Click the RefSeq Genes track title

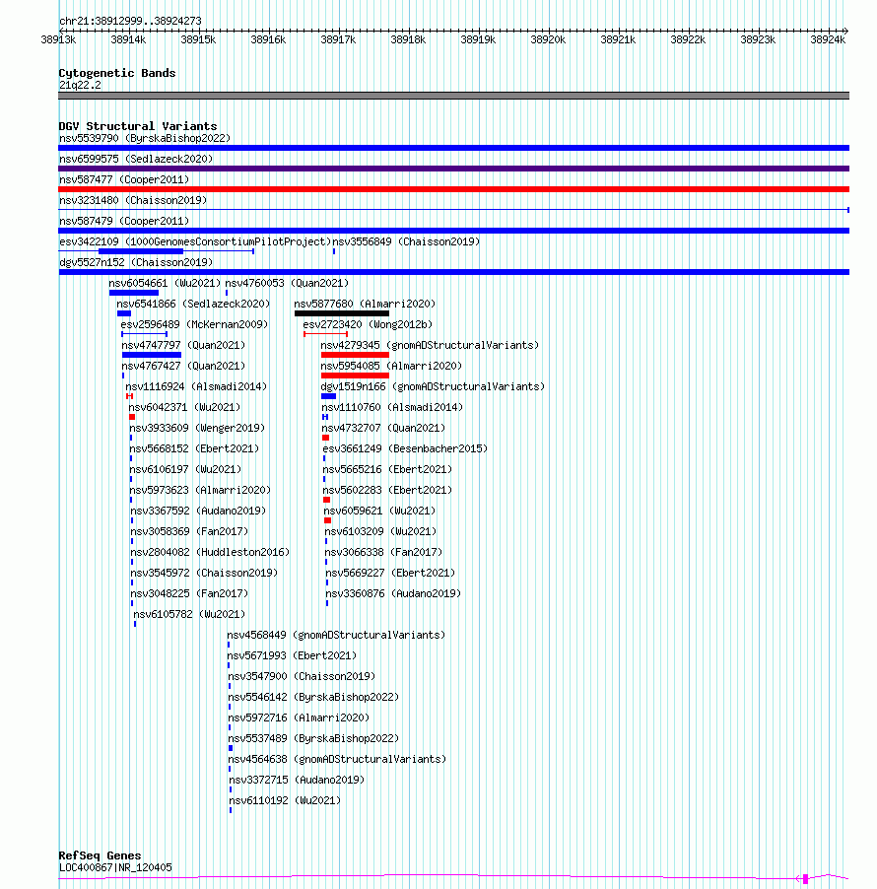click(x=100, y=855)
